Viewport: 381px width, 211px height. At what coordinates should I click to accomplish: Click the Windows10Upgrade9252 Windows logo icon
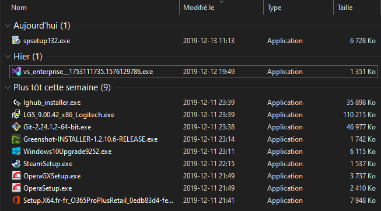tap(16, 152)
